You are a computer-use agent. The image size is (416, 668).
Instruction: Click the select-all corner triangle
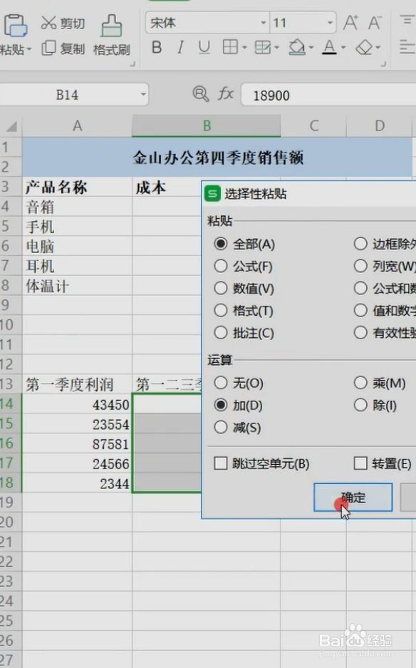pyautogui.click(x=12, y=126)
